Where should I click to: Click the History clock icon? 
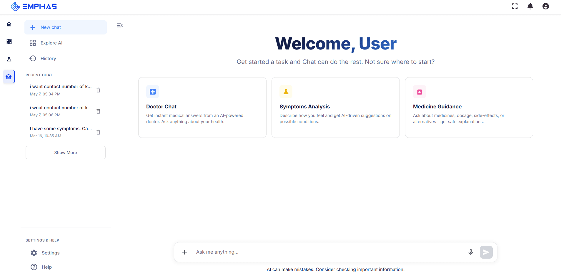click(33, 58)
